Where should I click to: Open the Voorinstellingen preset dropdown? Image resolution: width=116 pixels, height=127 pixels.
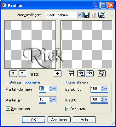click(79, 15)
